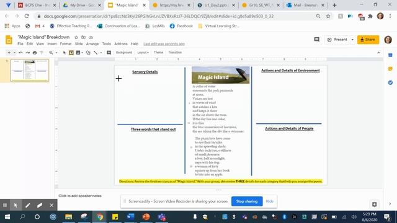Open the Edit menu
Screen dimensions: 397x223
(30, 44)
